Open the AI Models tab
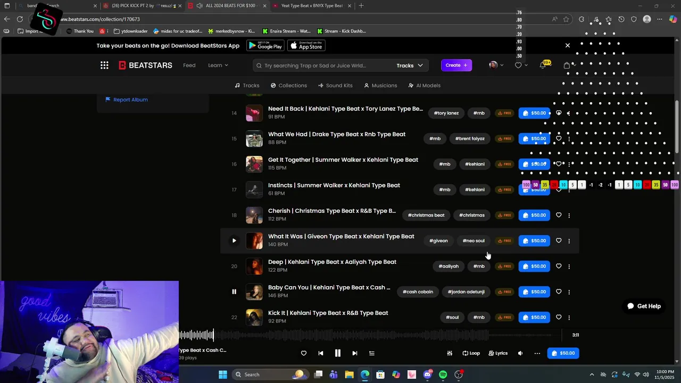The image size is (681, 383). (x=425, y=85)
